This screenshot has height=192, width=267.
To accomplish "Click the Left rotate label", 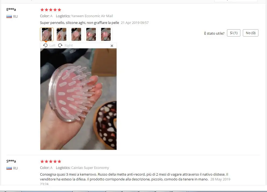I will (x=52, y=45).
